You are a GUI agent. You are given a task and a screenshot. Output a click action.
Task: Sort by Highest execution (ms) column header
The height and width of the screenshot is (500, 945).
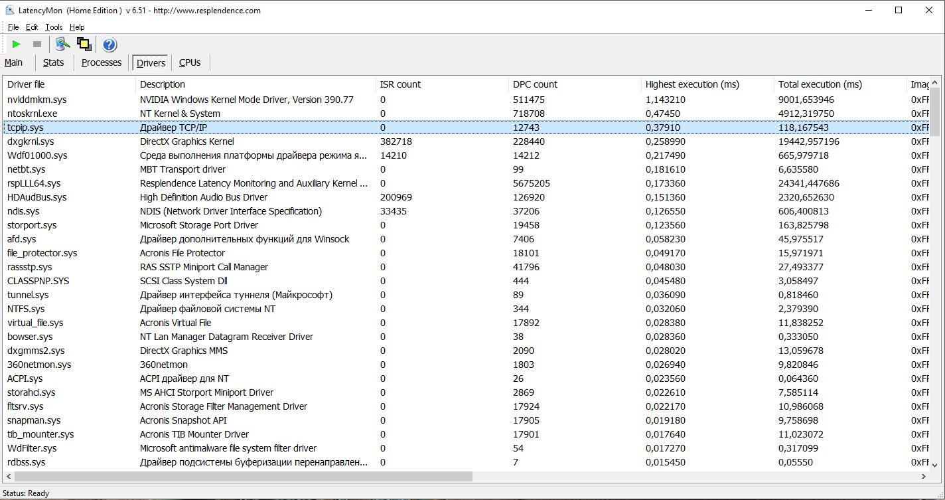click(707, 84)
